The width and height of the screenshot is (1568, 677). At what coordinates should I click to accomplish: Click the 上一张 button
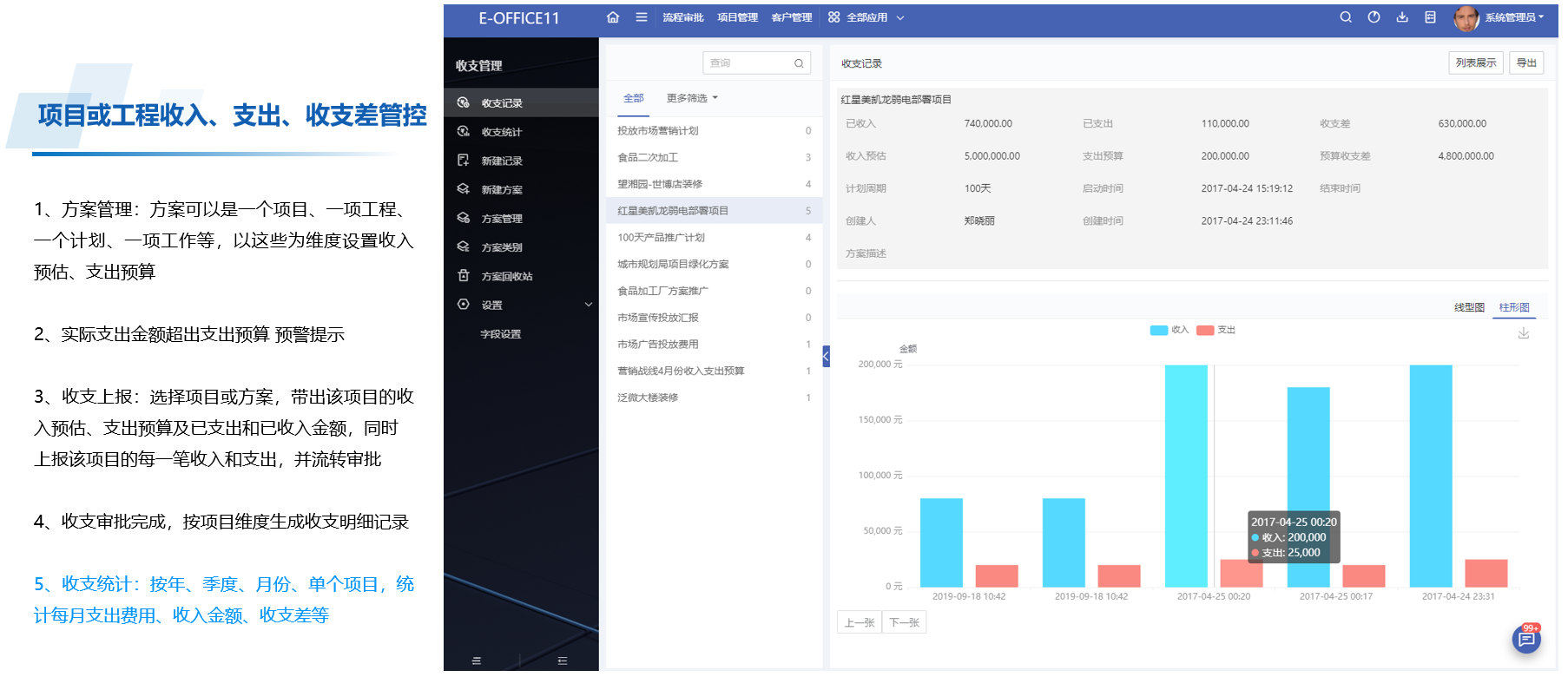click(860, 622)
